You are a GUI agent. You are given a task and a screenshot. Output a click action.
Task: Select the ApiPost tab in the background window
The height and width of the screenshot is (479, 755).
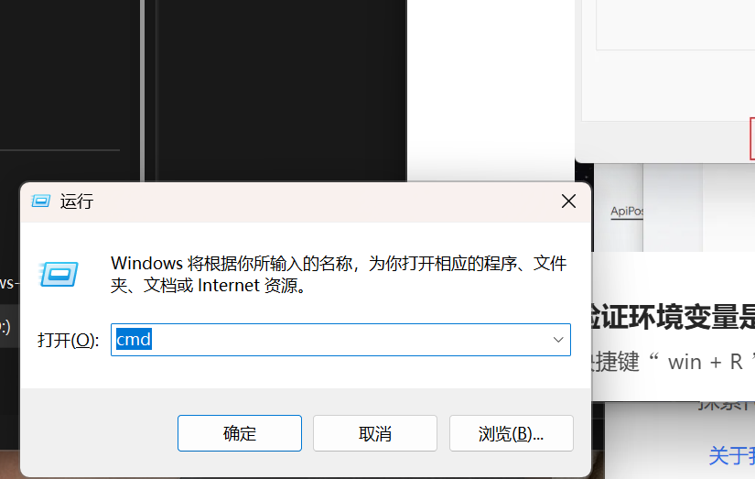tap(627, 211)
